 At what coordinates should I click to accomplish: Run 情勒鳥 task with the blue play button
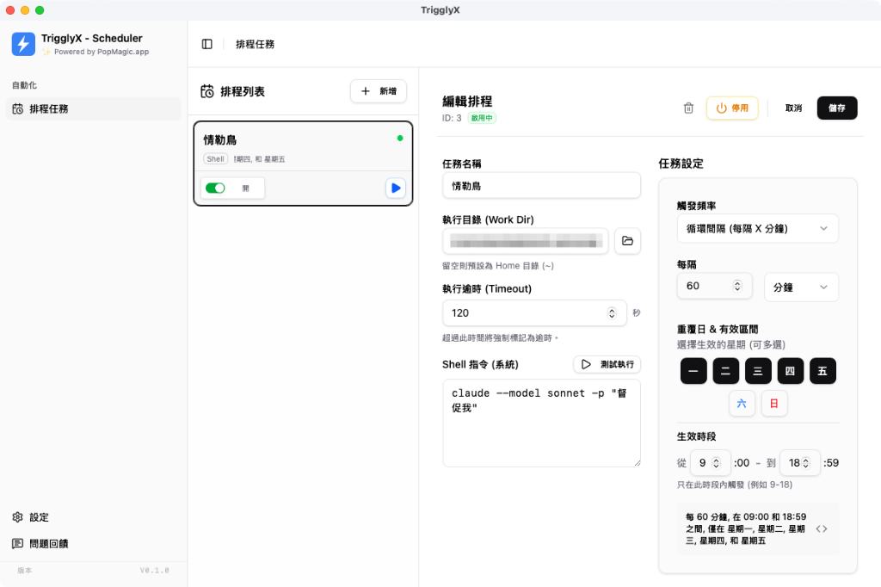tap(395, 188)
